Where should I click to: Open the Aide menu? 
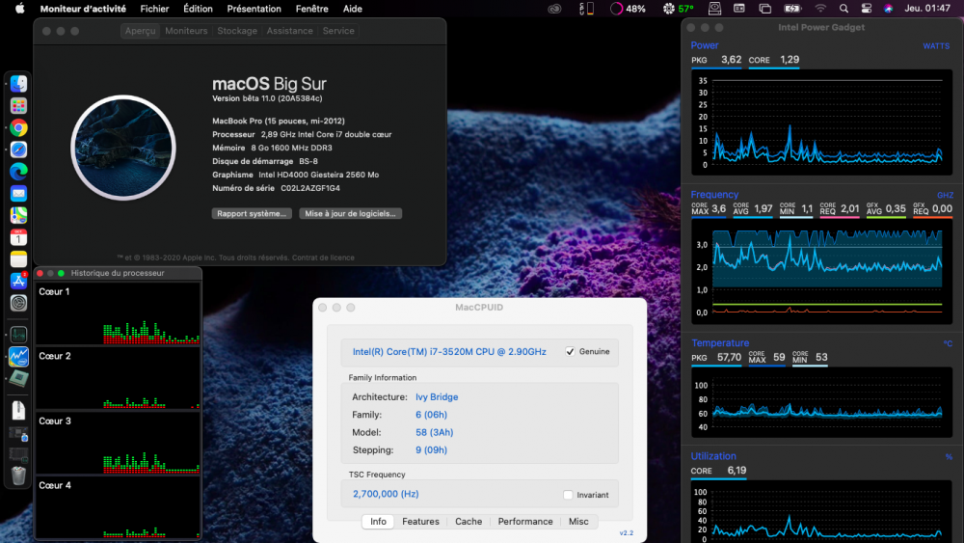pos(352,9)
